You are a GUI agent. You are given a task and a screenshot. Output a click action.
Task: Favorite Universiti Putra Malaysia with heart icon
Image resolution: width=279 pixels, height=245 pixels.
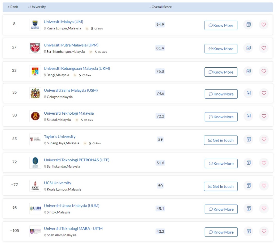[x=264, y=48]
